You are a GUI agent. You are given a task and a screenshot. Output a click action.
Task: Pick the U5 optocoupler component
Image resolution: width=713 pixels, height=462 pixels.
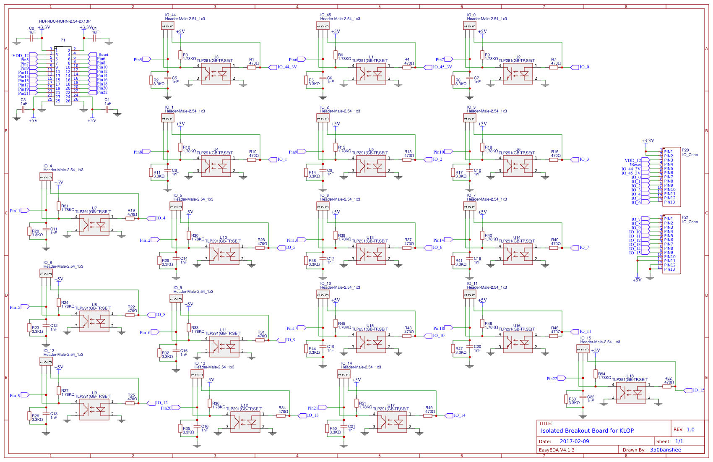[371, 166]
